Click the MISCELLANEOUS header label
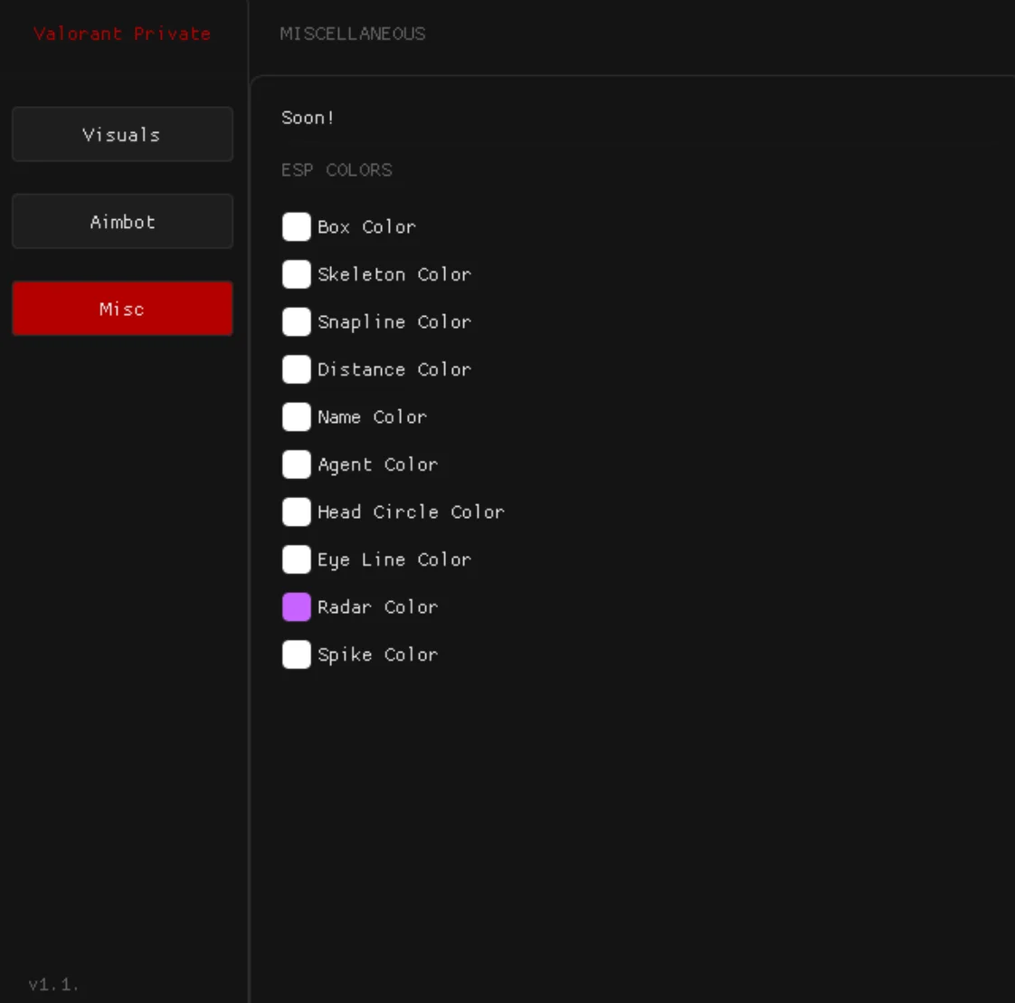 (352, 33)
